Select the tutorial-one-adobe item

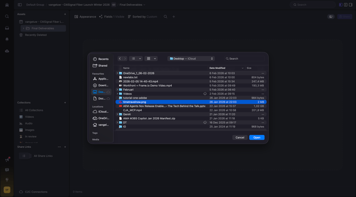(x=191, y=98)
